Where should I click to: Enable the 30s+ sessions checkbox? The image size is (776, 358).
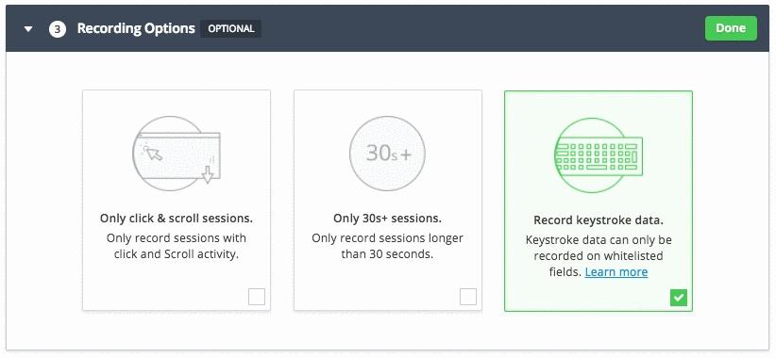468,297
